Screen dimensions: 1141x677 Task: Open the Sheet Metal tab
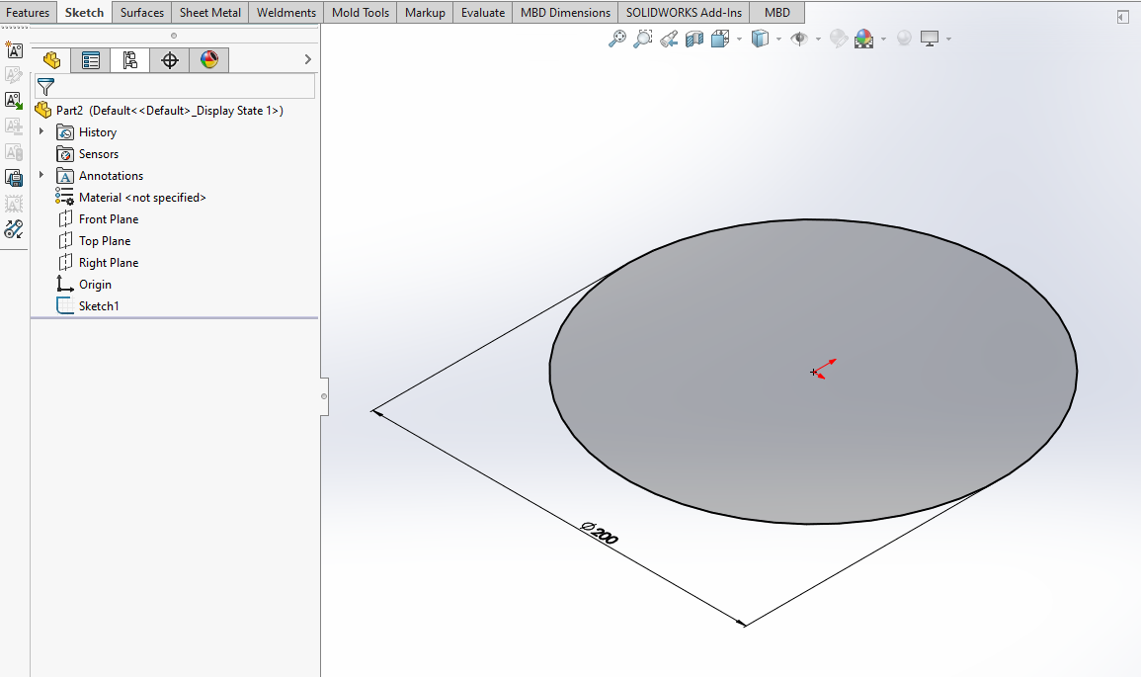209,13
